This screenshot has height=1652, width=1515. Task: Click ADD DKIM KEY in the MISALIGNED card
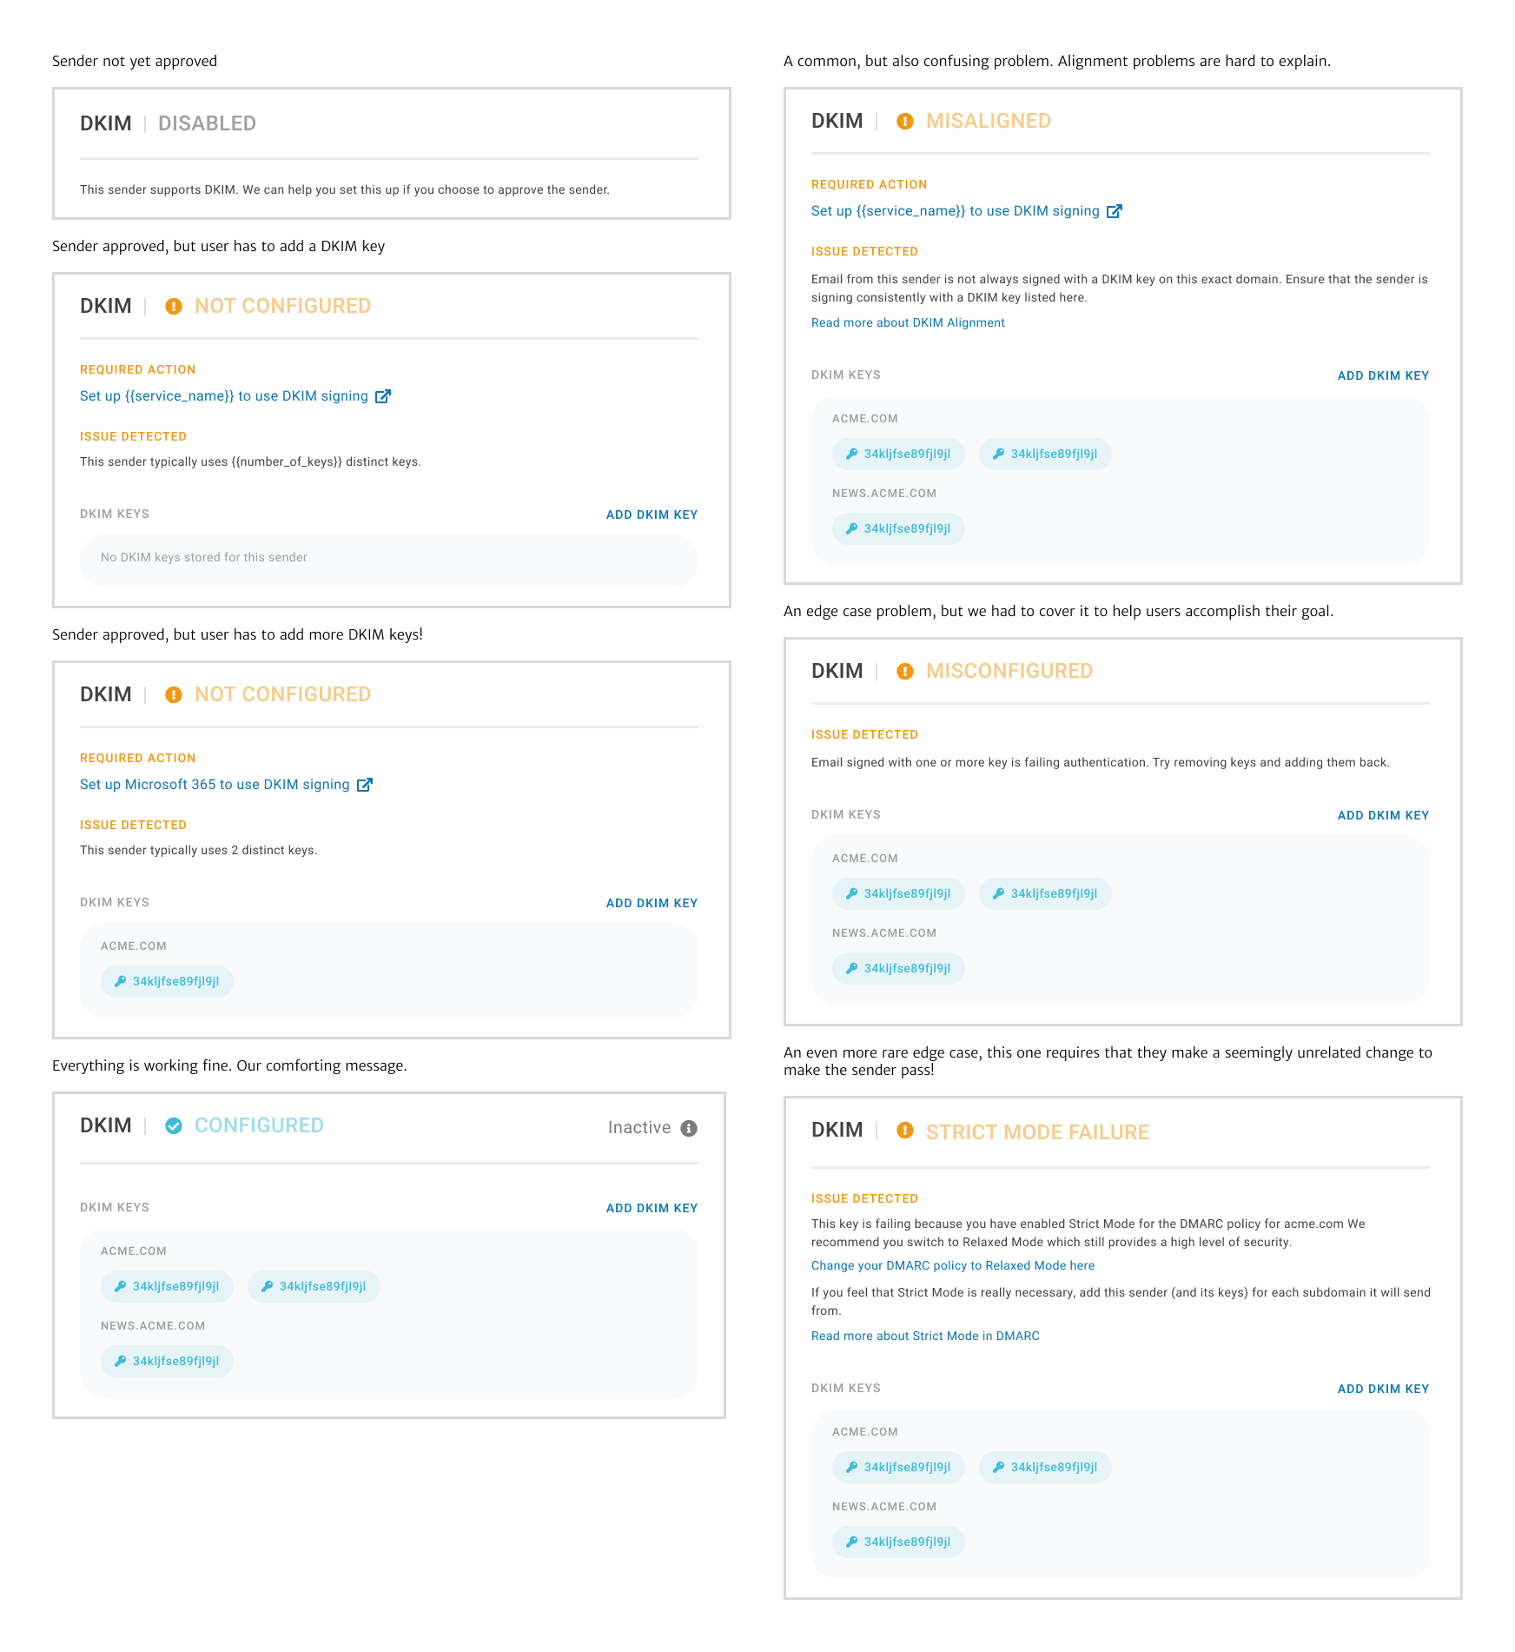tap(1383, 375)
